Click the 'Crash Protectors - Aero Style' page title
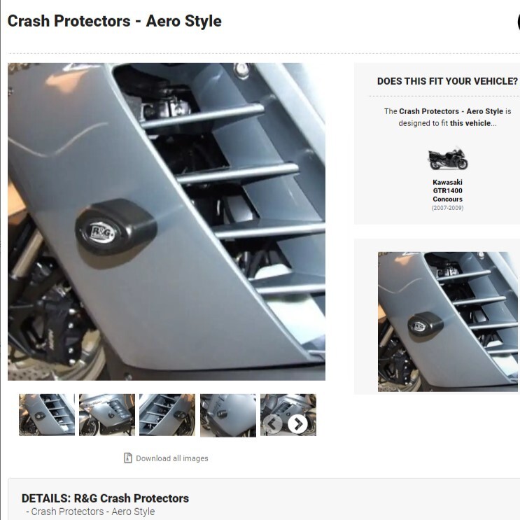Viewport: 520px width, 520px height. point(114,21)
